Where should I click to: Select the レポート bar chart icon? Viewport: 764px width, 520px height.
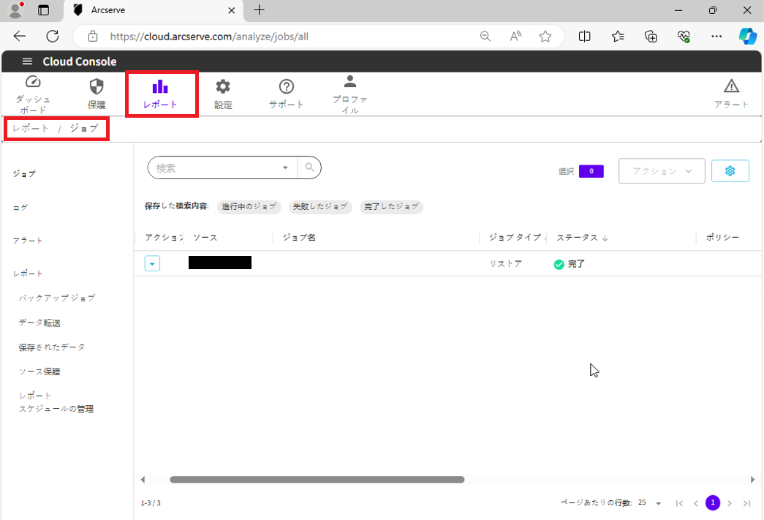[160, 87]
